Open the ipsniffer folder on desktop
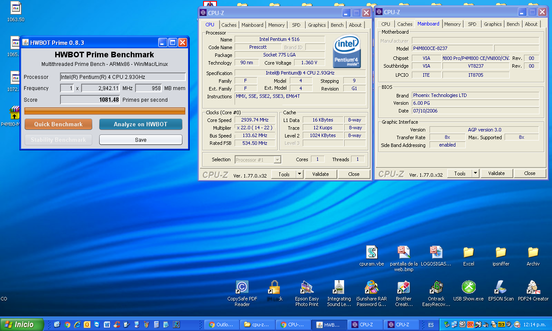This screenshot has height=331, width=552. 501,256
